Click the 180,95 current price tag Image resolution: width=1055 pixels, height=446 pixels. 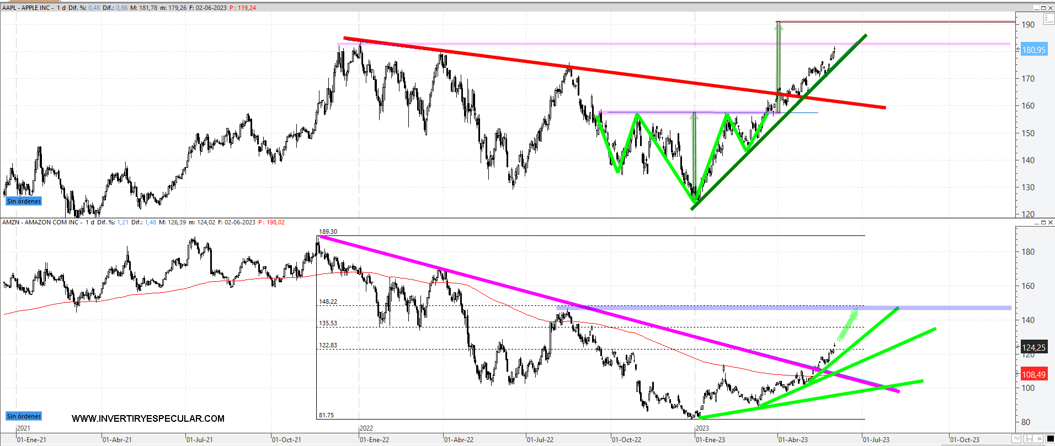1033,50
